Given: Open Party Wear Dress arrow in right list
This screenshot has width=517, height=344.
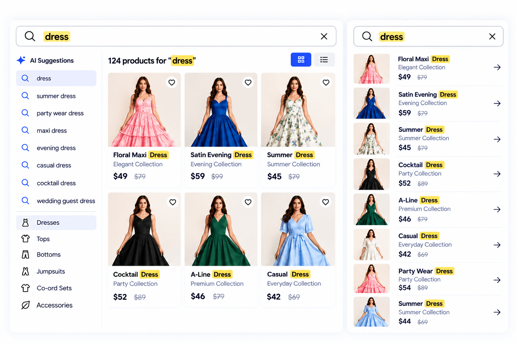Looking at the screenshot, I should 497,280.
